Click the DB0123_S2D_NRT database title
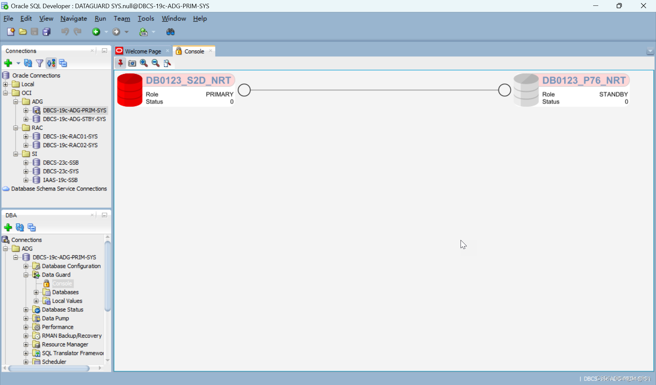This screenshot has height=385, width=656. (188, 80)
